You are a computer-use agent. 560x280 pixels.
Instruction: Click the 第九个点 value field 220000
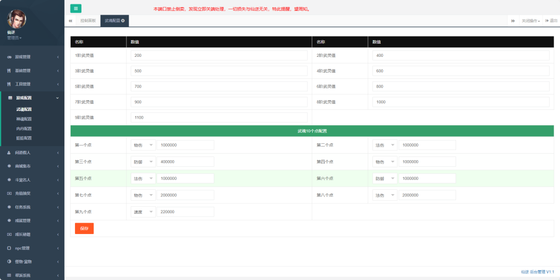(x=185, y=212)
